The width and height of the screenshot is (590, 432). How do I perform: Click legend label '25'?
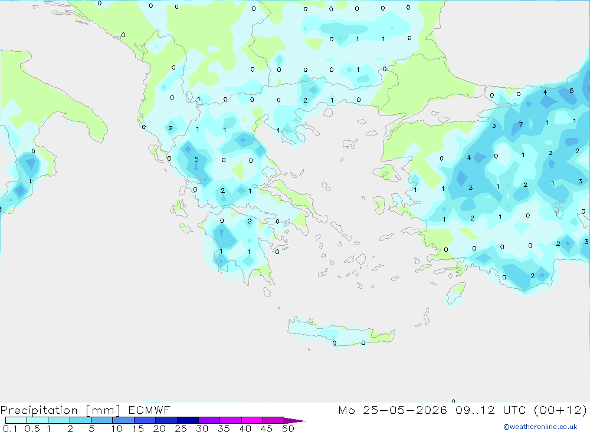pos(181,428)
